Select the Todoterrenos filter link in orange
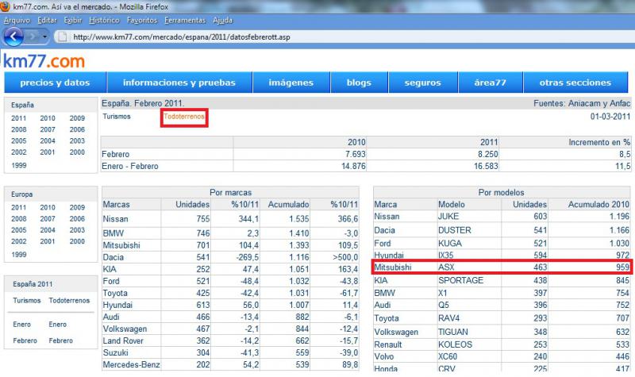The image size is (635, 377). click(x=184, y=117)
